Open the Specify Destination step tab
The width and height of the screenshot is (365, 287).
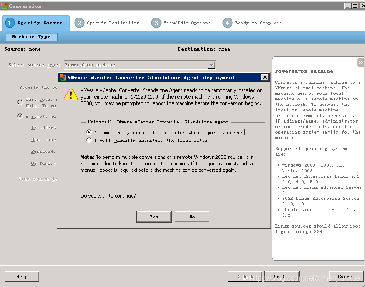107,23
